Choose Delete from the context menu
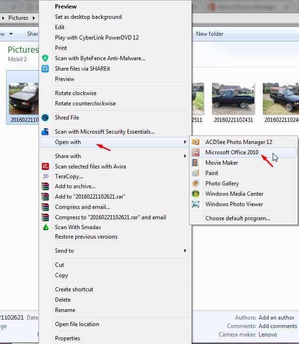299x344 pixels. (x=63, y=300)
